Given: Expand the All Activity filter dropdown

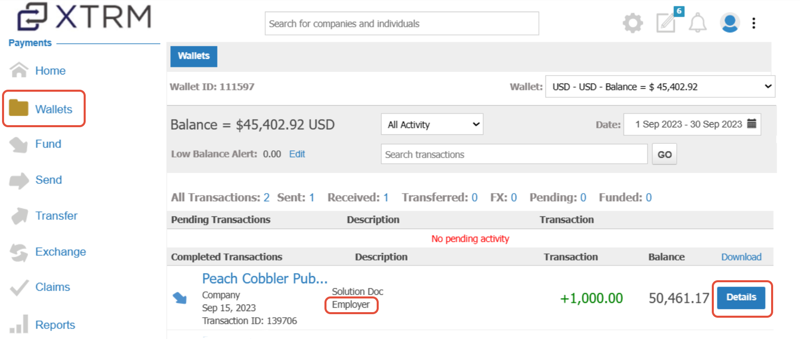Looking at the screenshot, I should (x=432, y=124).
